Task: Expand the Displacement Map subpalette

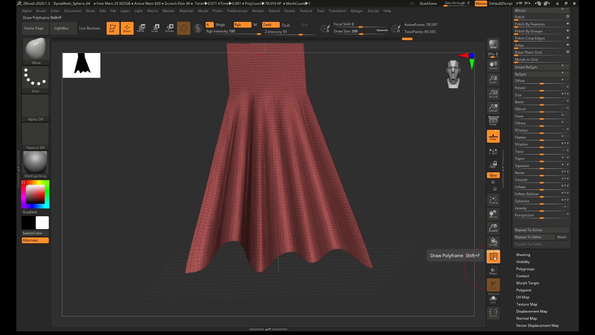Action: [x=531, y=311]
